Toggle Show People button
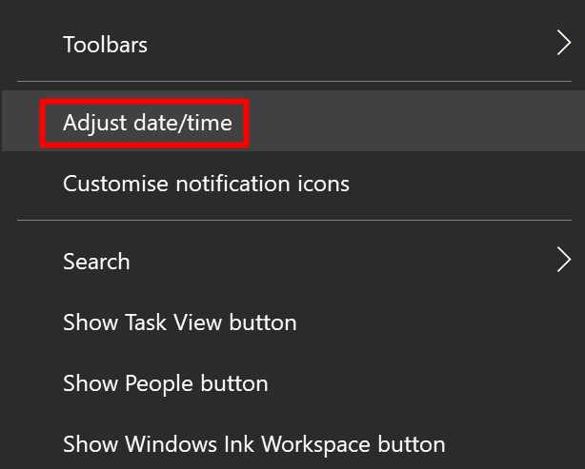The width and height of the screenshot is (585, 469). pos(293,383)
